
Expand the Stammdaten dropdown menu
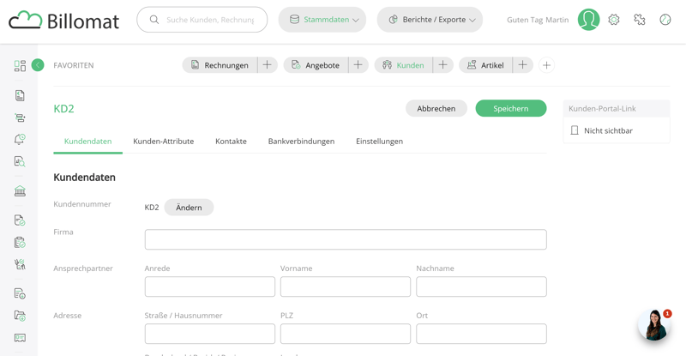coord(322,20)
